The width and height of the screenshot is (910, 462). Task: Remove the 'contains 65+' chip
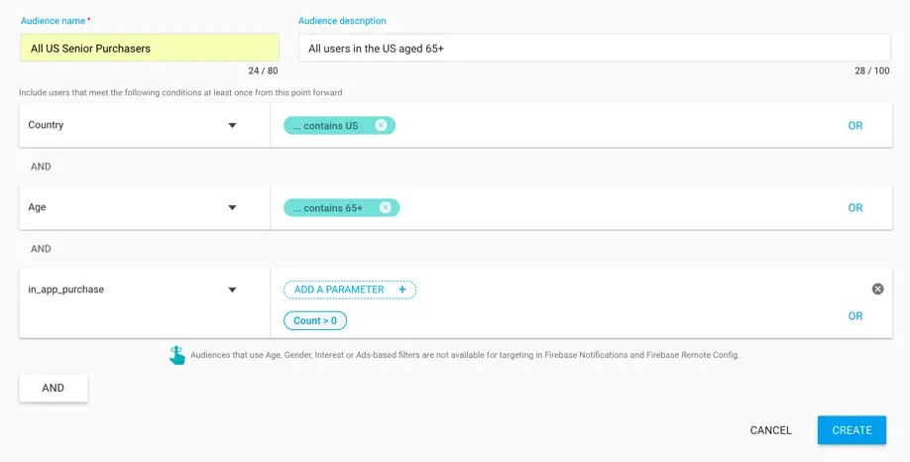pos(385,208)
